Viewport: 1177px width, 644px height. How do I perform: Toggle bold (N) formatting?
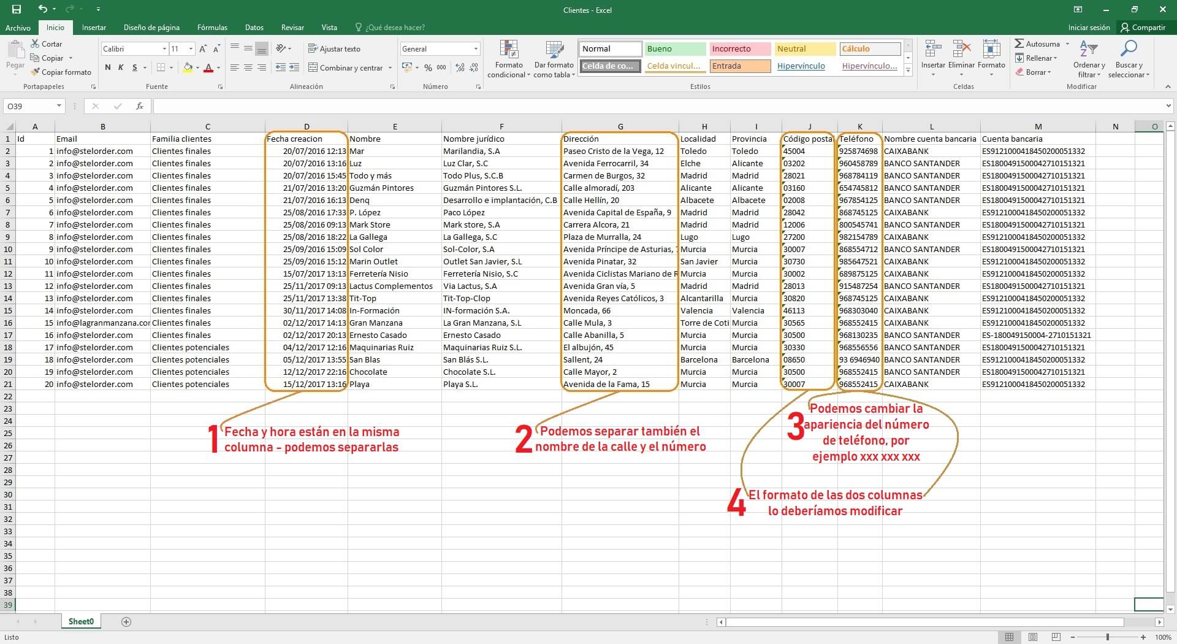point(108,67)
